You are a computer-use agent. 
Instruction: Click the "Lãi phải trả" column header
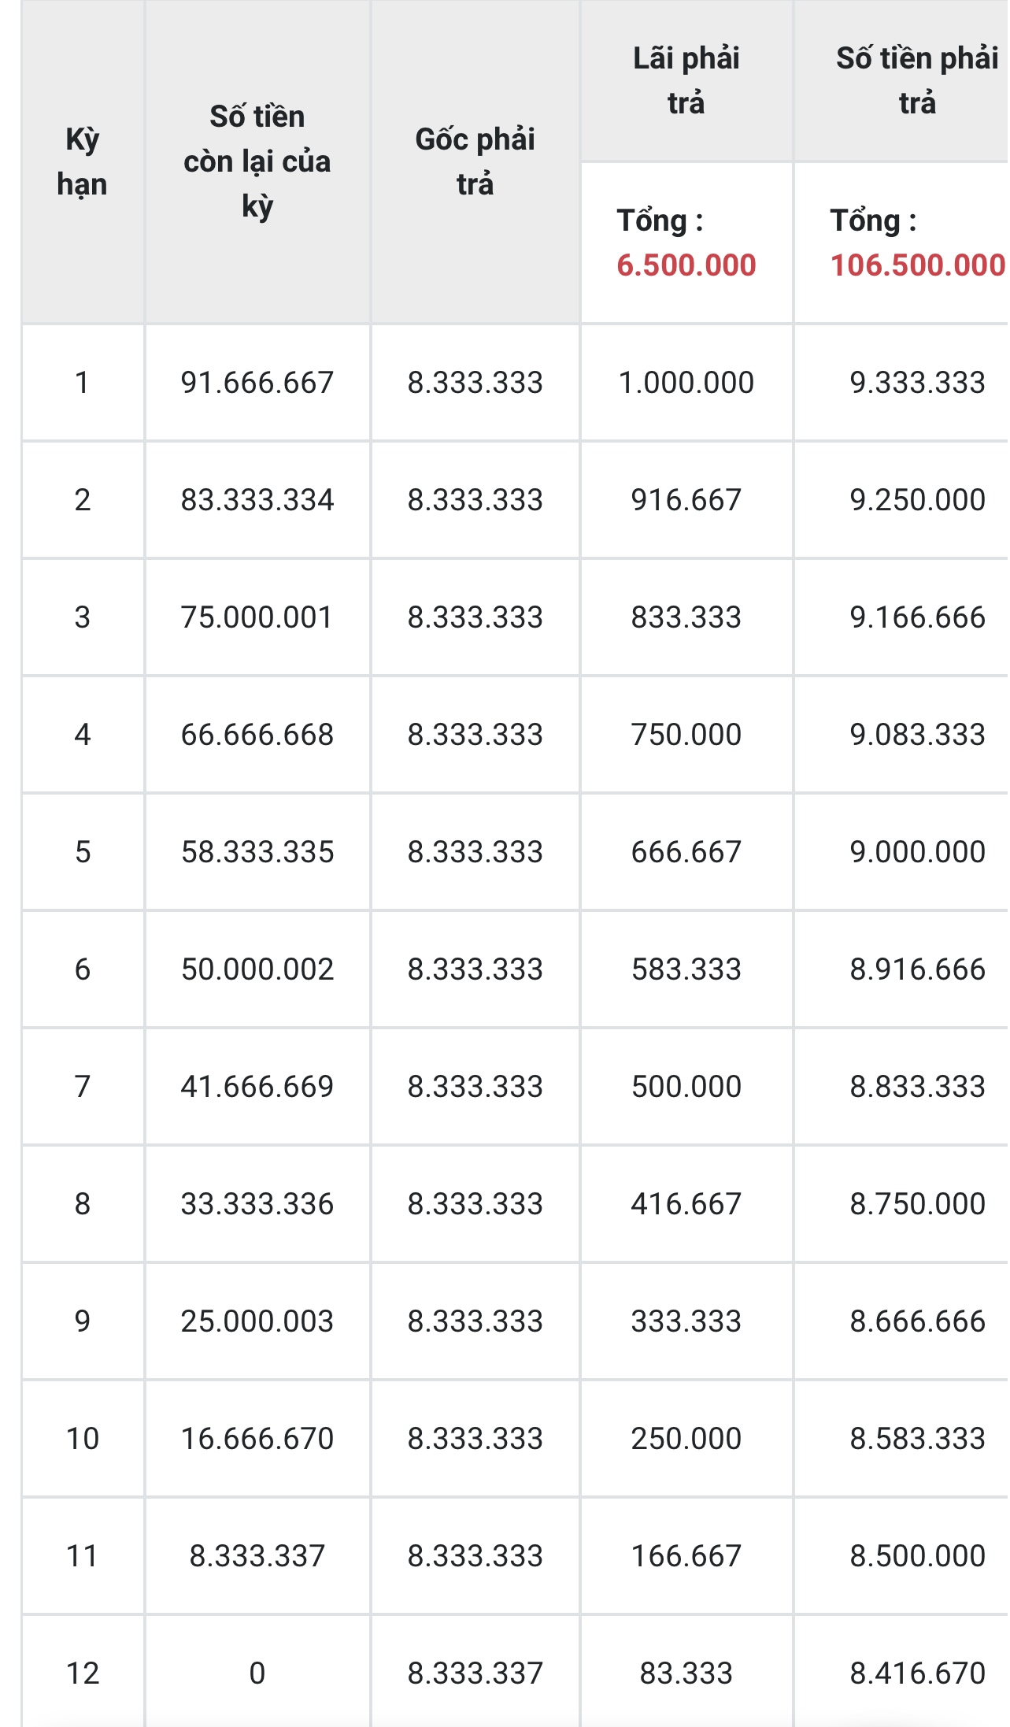[686, 80]
